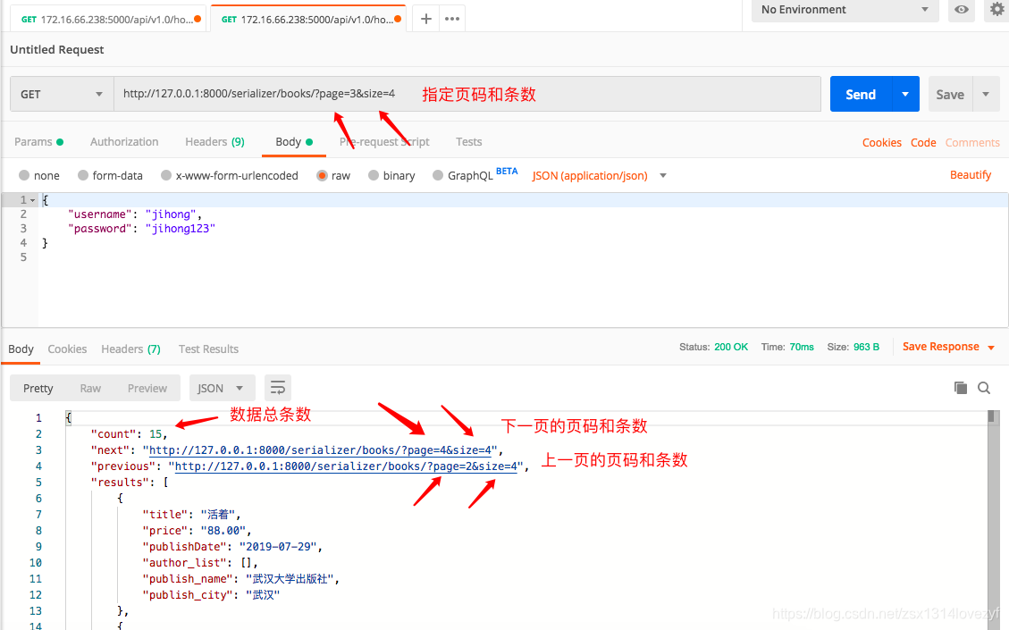Collapse request body line 1 fold arrow
1009x630 pixels.
click(x=33, y=200)
